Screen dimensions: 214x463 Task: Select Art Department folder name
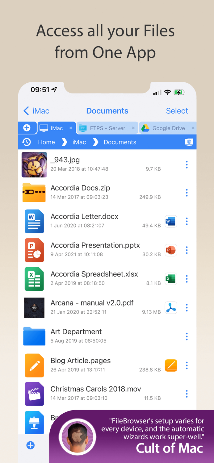[76, 332]
